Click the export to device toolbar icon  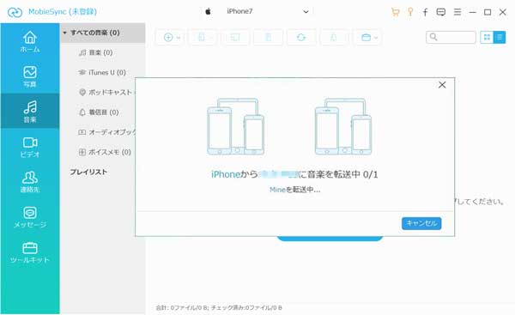pos(203,38)
